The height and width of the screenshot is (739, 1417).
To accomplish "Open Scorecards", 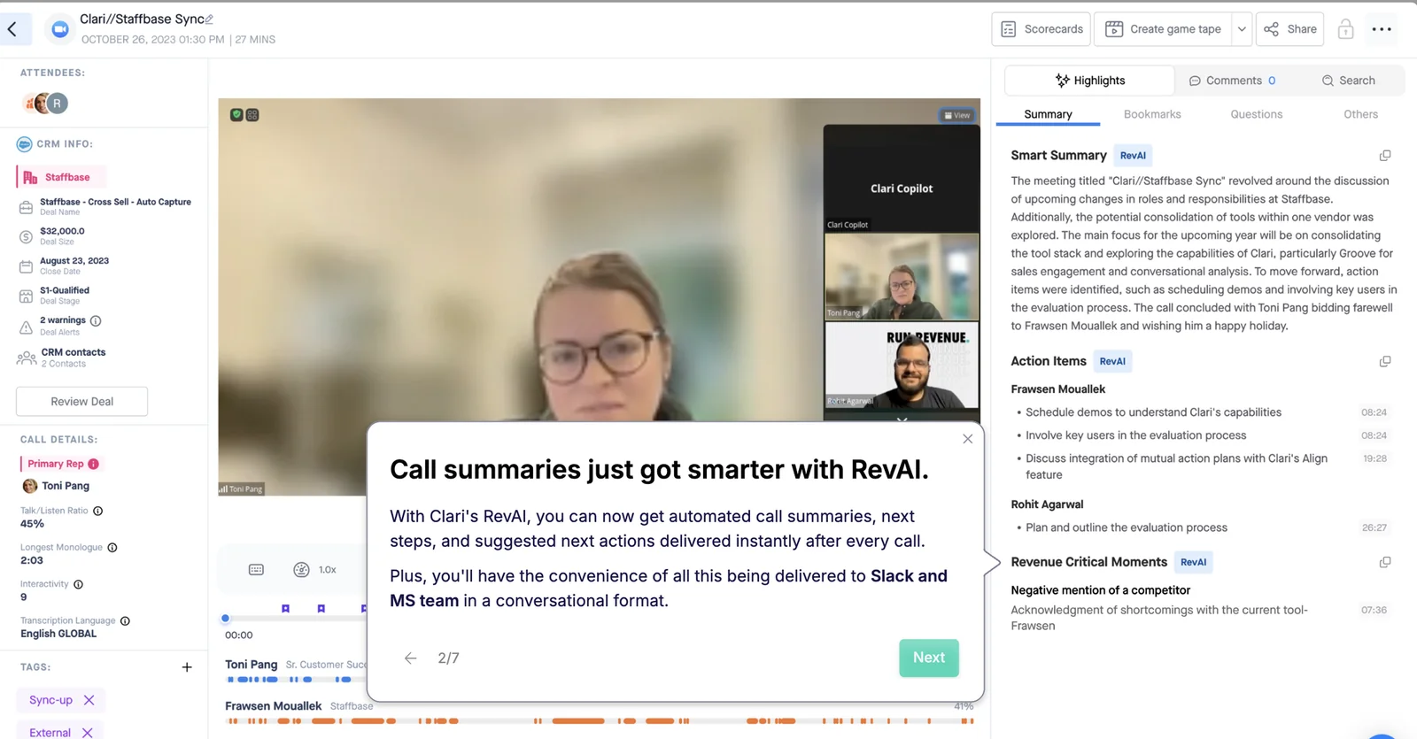I will 1041,29.
